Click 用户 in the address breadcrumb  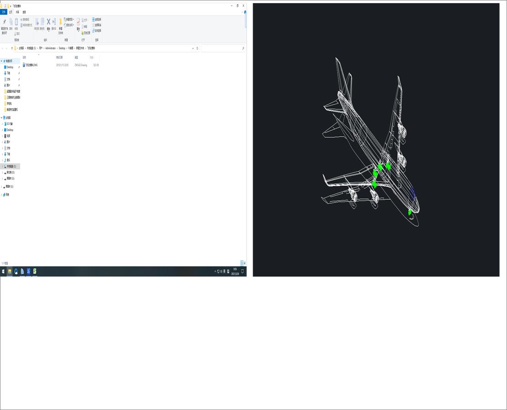[x=41, y=48]
